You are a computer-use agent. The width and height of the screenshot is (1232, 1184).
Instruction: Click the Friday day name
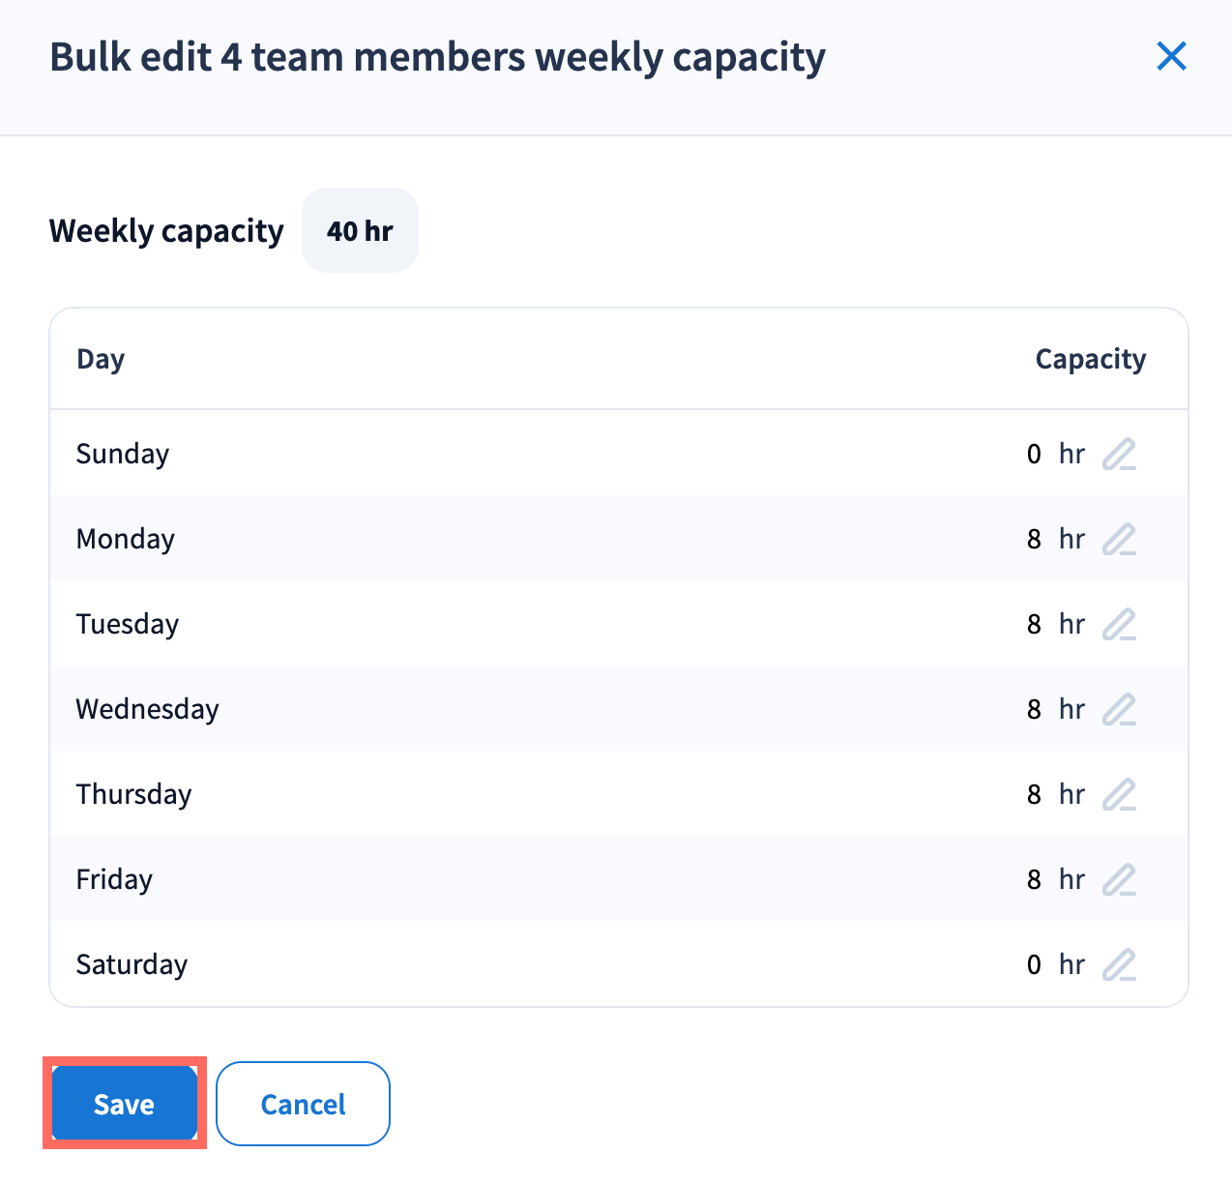(x=115, y=879)
